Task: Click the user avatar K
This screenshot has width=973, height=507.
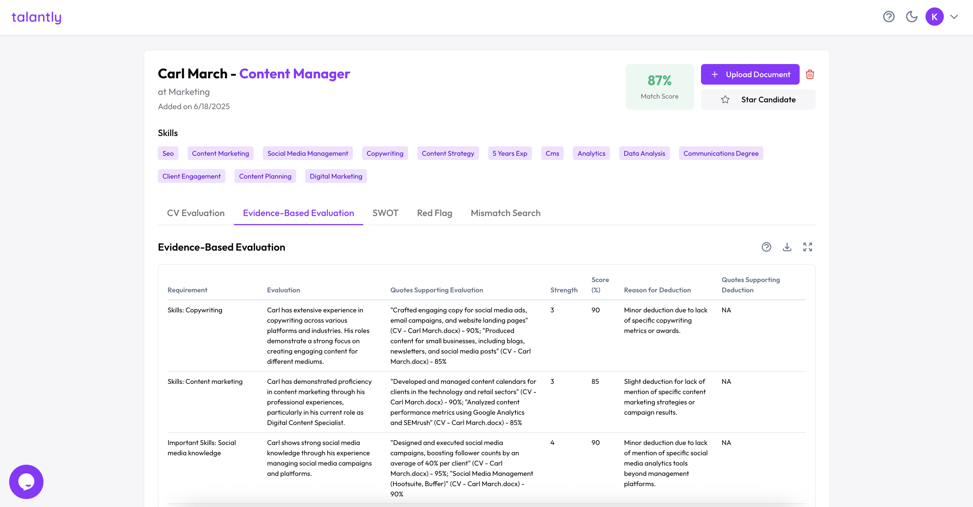Action: click(934, 17)
